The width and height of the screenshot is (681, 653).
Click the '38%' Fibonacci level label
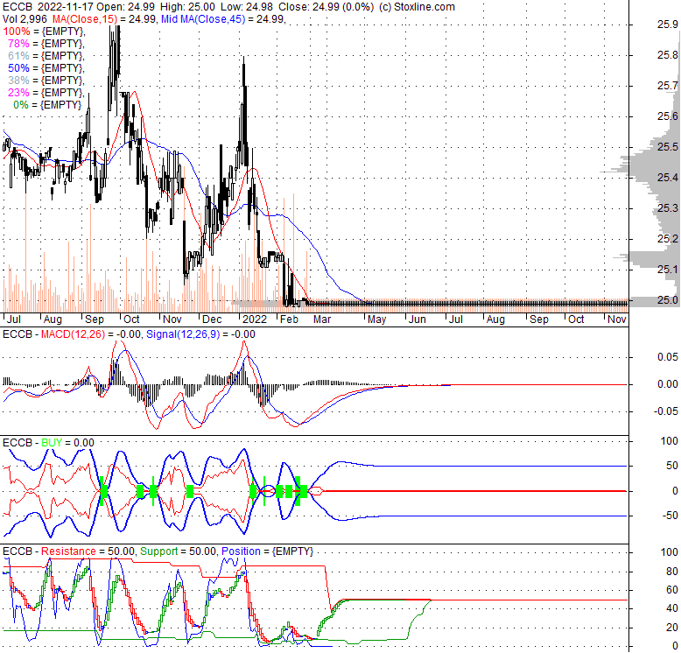pyautogui.click(x=18, y=81)
